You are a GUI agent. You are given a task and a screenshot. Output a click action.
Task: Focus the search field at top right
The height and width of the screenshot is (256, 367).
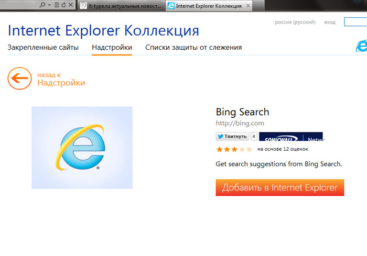355,22
